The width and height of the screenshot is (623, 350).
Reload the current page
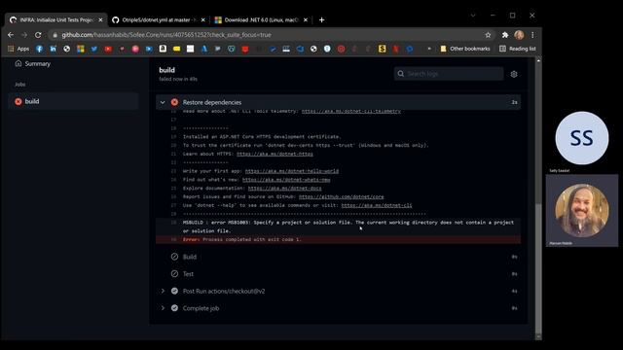(38, 35)
